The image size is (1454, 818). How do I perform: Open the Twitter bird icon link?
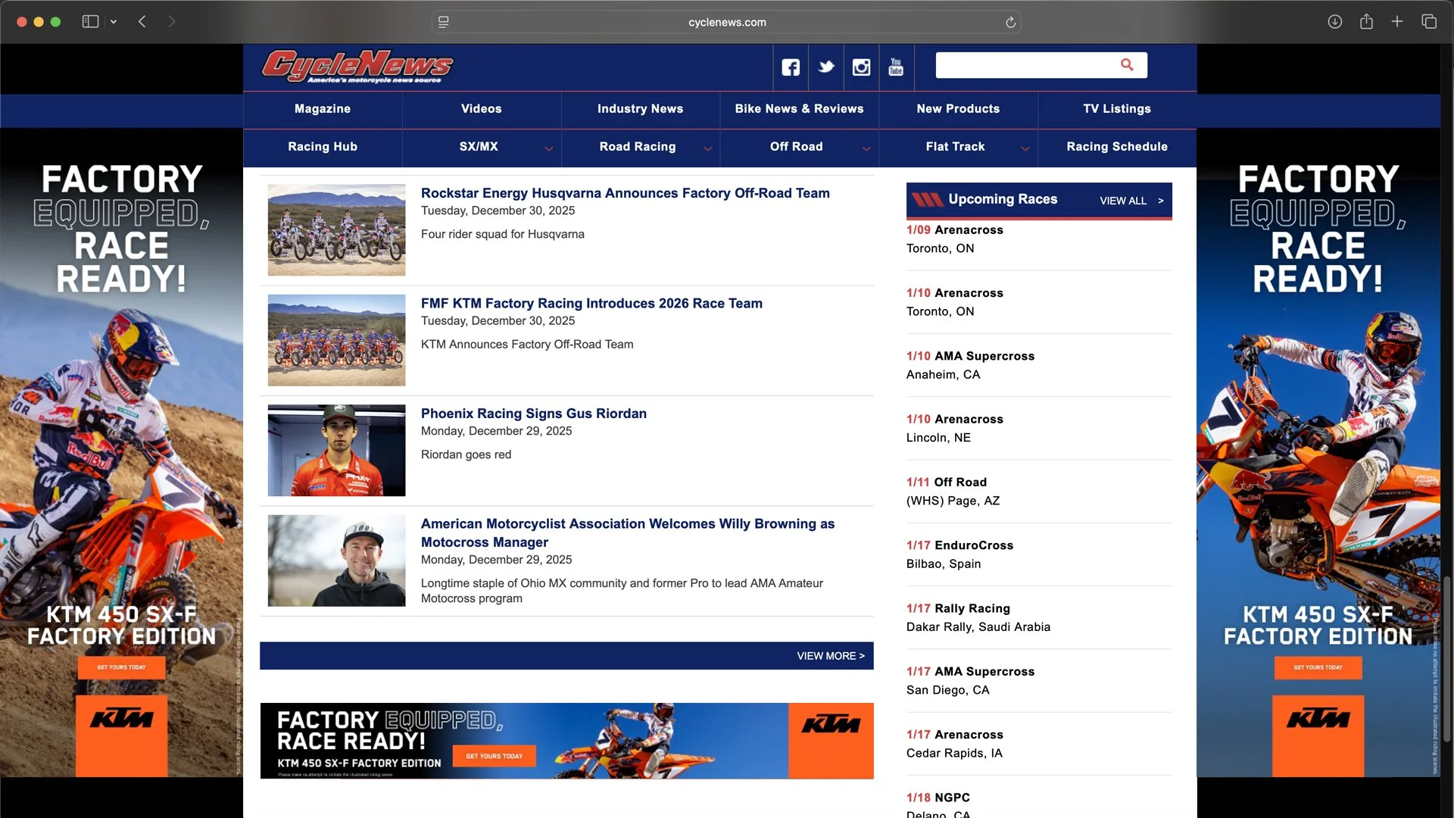(826, 67)
